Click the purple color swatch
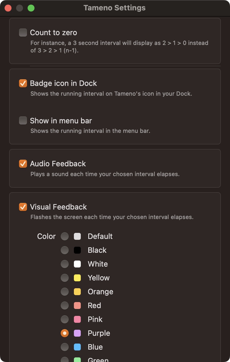 tap(77, 333)
